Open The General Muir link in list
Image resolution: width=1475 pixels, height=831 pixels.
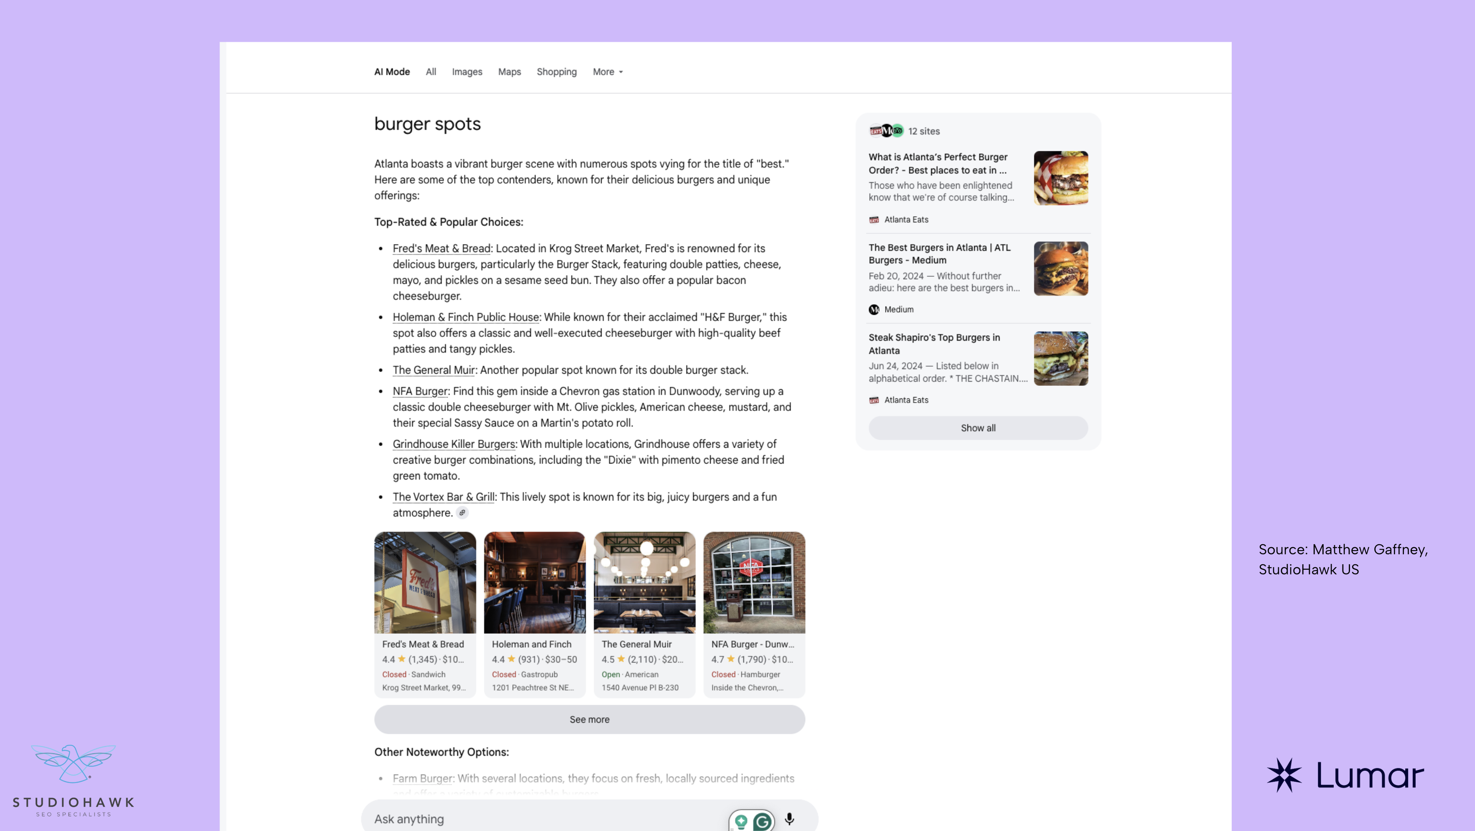click(434, 370)
